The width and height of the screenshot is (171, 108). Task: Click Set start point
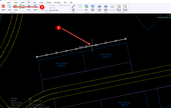point(64,5)
